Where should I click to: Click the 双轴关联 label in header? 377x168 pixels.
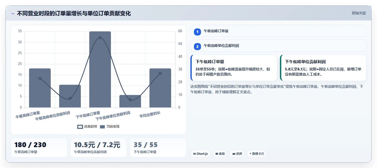point(359,13)
